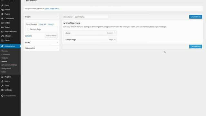
Task: Click the Videos camera icon
Action: click(x=2, y=27)
